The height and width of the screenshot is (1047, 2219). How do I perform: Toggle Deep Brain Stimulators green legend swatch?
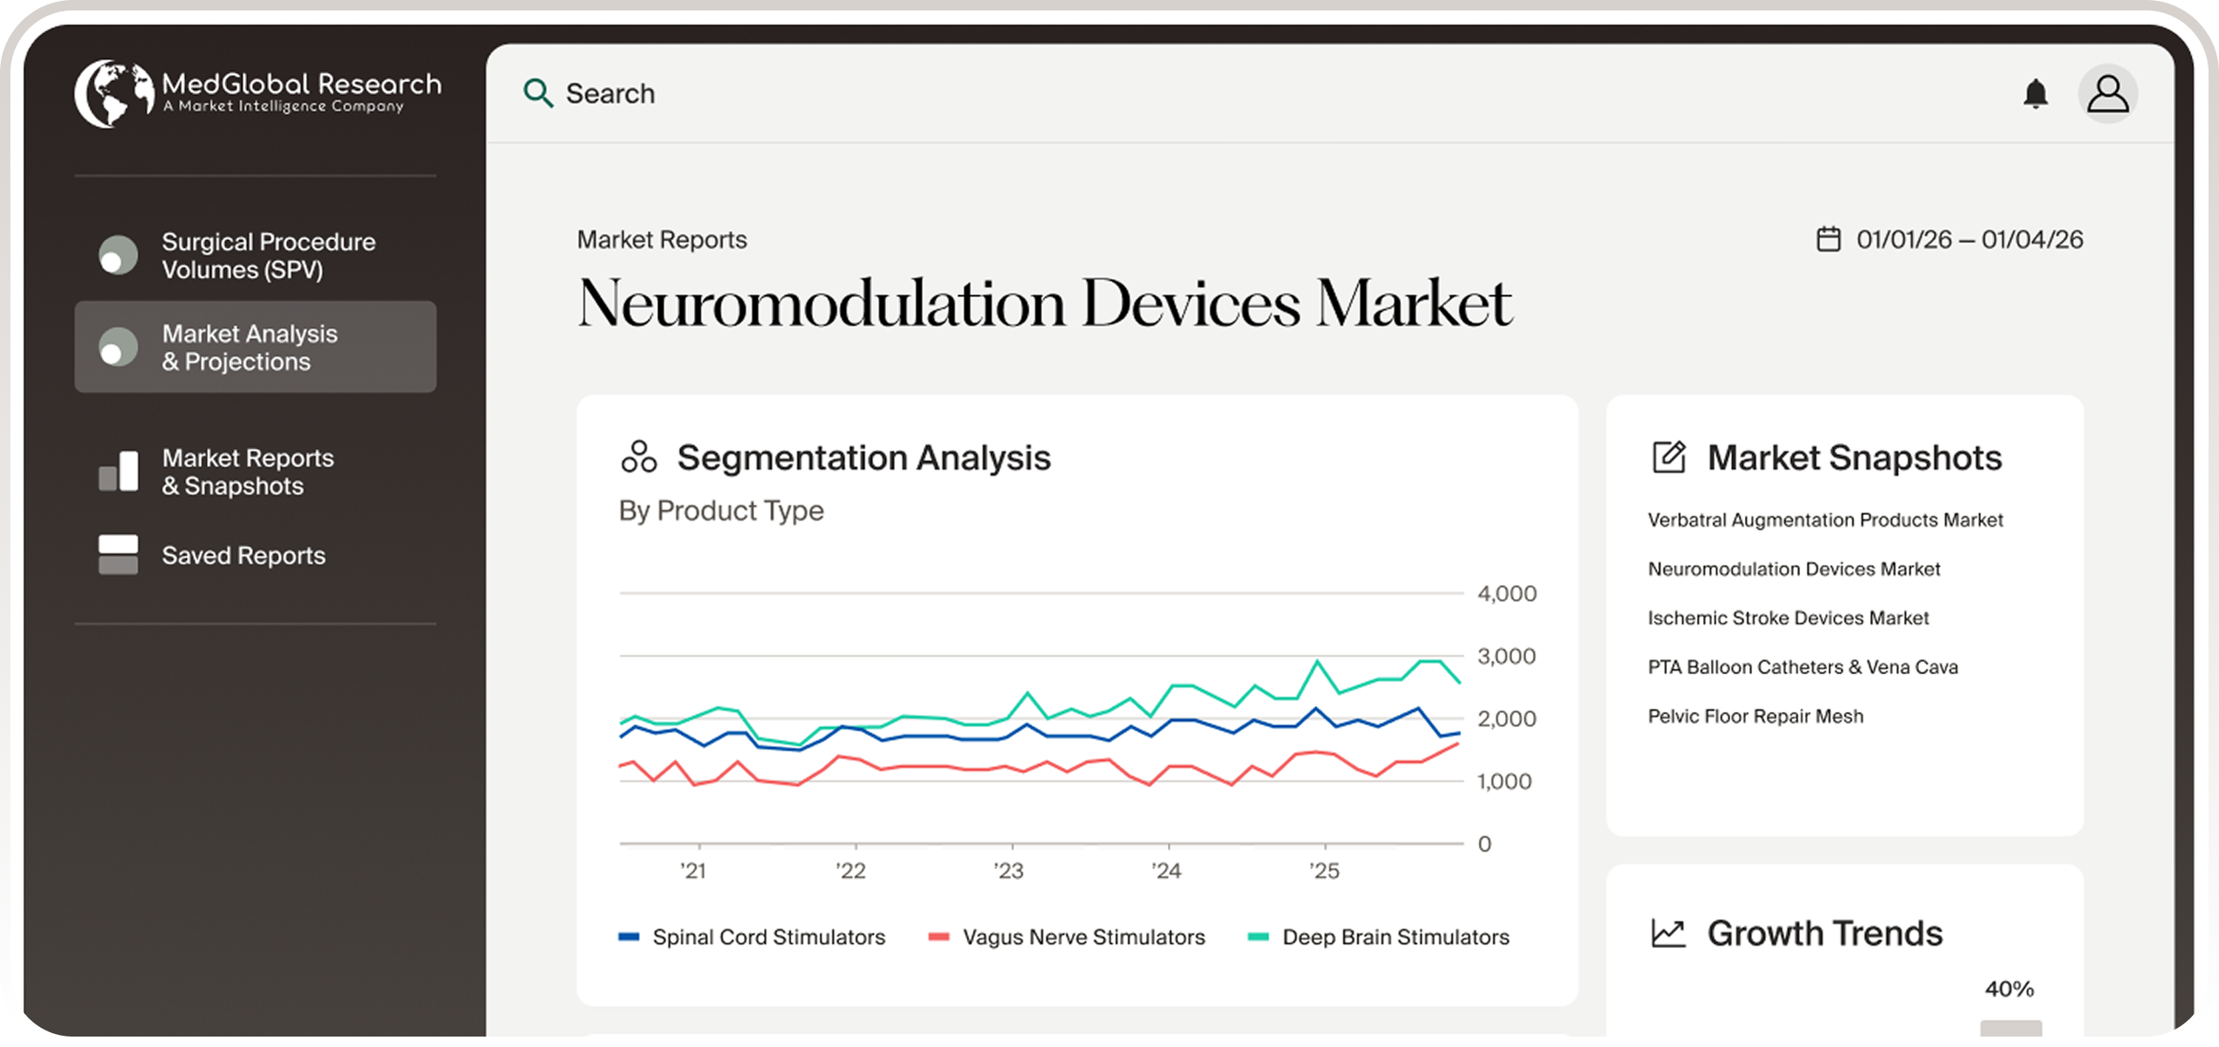pyautogui.click(x=1258, y=937)
